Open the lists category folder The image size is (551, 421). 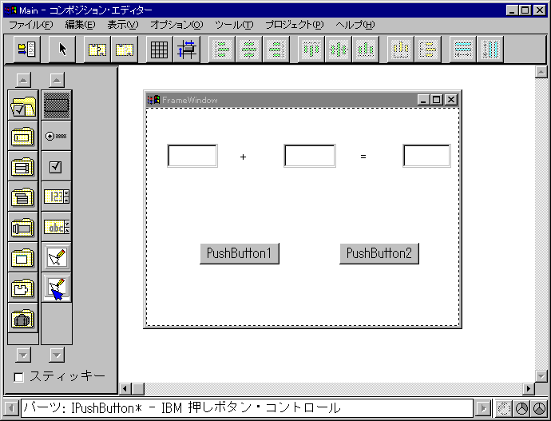pyautogui.click(x=23, y=167)
